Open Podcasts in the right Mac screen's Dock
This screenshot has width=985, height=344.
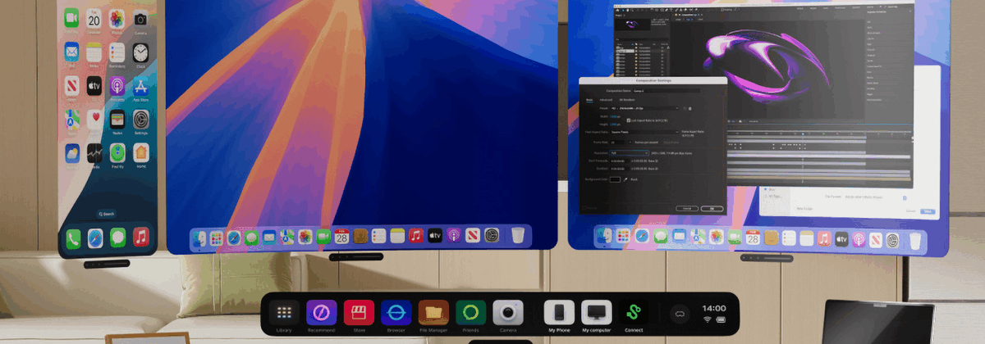pyautogui.click(x=858, y=239)
